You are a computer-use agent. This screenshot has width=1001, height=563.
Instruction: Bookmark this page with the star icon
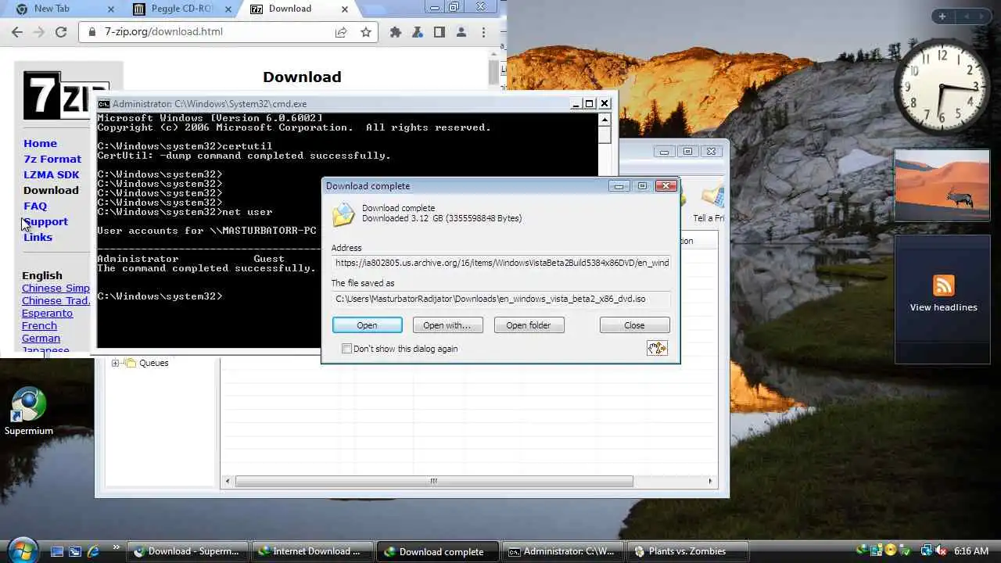pyautogui.click(x=365, y=32)
